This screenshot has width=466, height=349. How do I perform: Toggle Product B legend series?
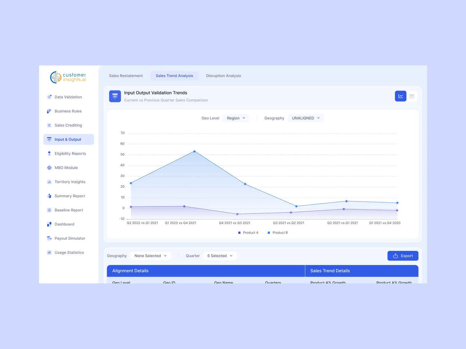(x=278, y=233)
